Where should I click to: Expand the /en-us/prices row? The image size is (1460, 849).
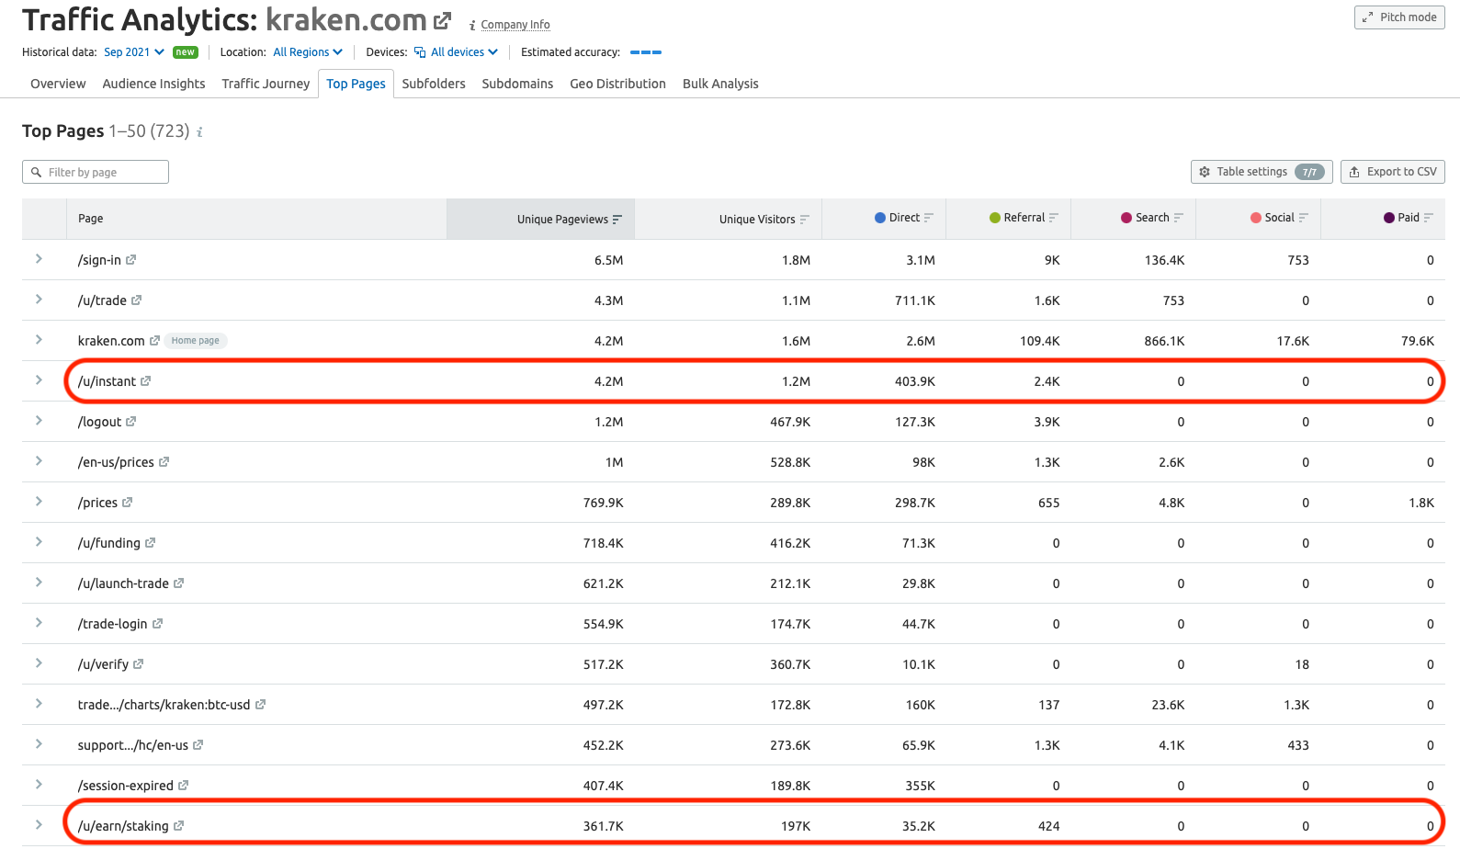tap(39, 461)
